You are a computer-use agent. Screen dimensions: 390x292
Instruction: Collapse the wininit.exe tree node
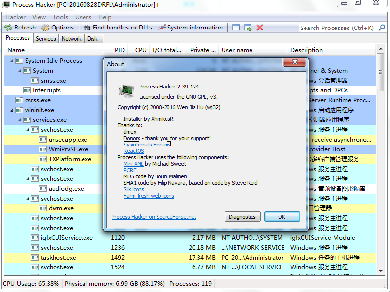coord(12,110)
